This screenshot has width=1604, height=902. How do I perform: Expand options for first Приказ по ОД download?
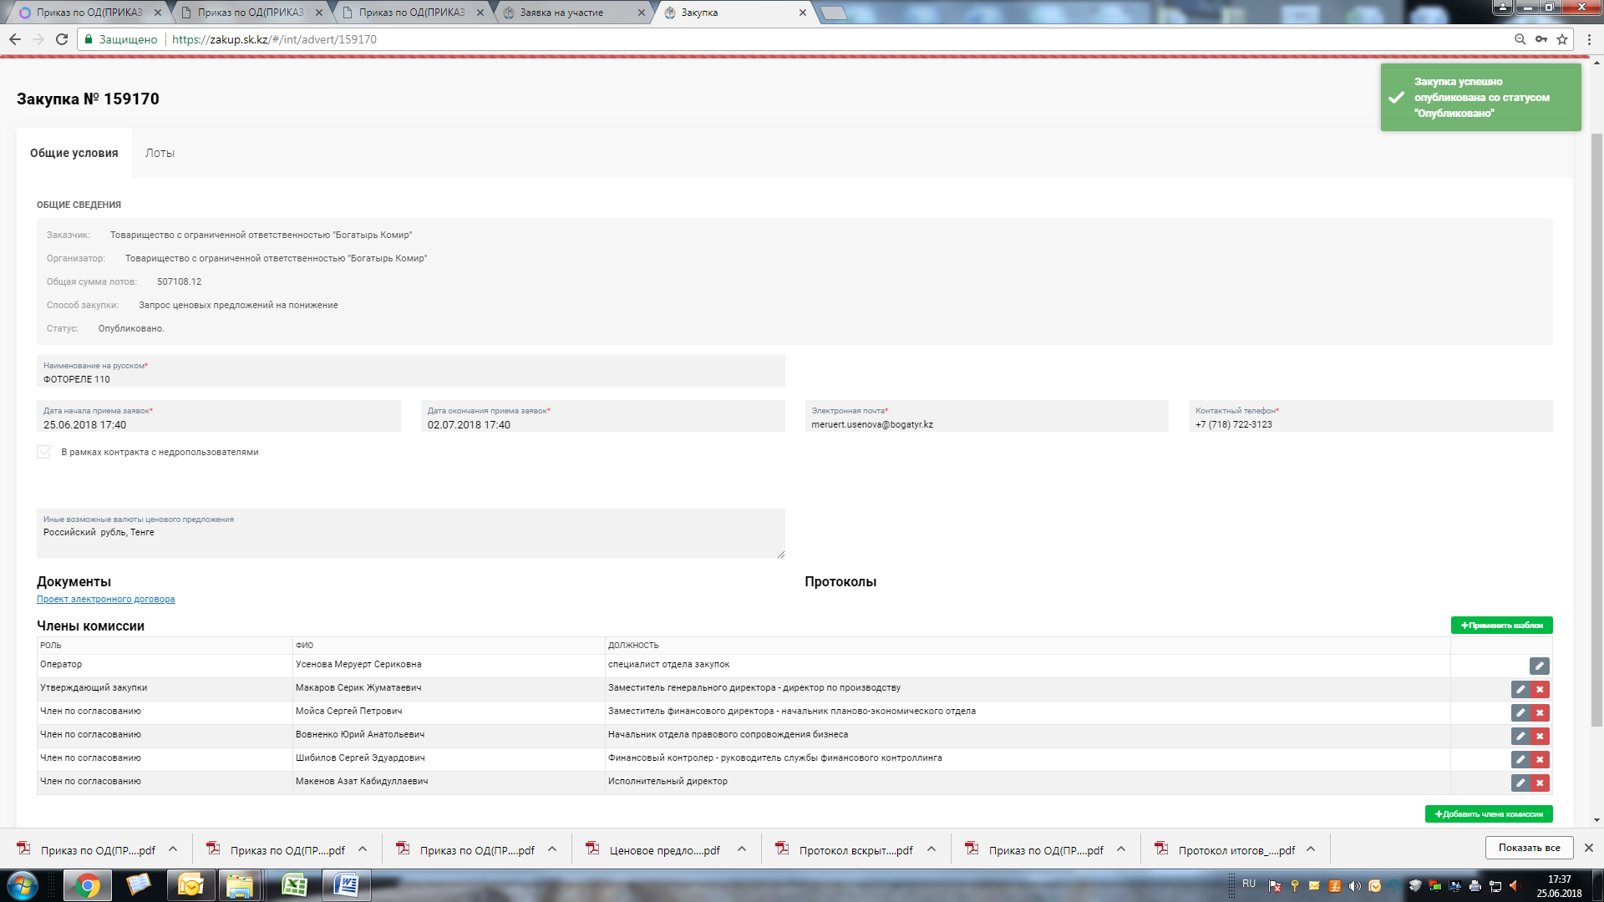click(173, 849)
